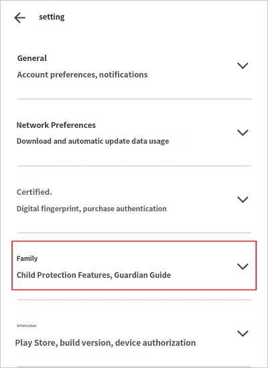Expand the Family section chevron
This screenshot has height=368, width=268.
pos(243,266)
